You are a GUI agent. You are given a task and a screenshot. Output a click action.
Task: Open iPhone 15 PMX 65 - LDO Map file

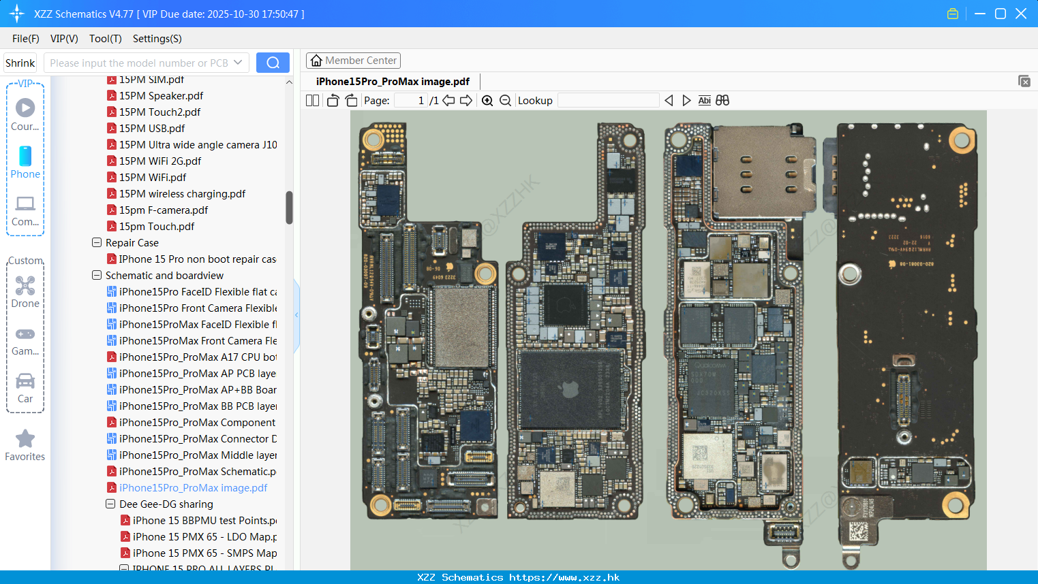(204, 536)
